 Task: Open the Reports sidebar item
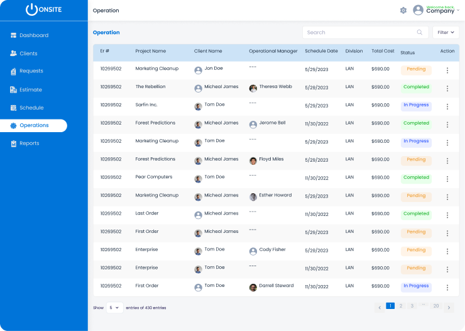29,143
